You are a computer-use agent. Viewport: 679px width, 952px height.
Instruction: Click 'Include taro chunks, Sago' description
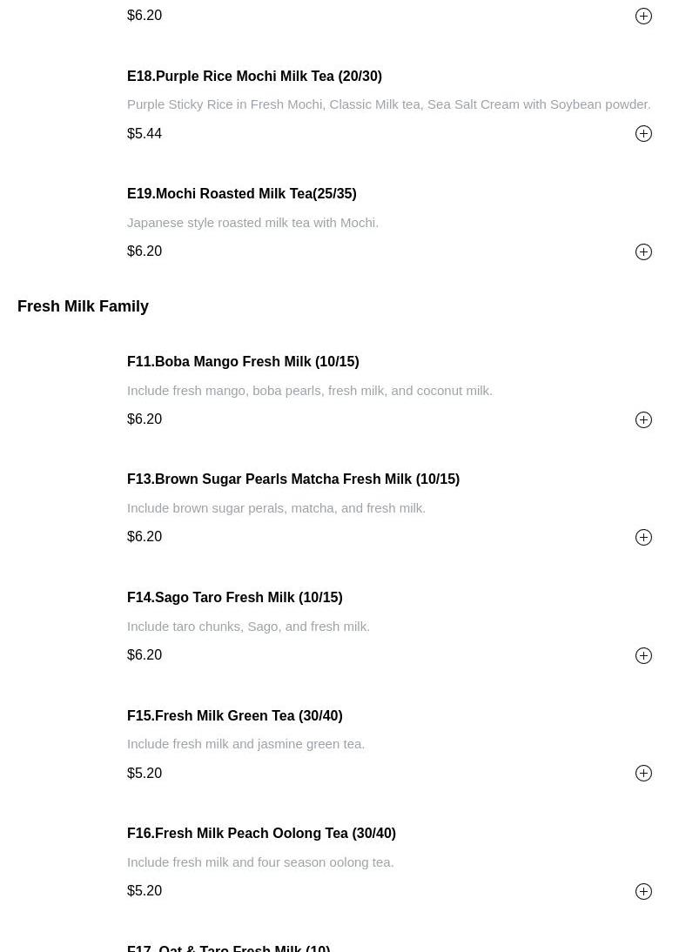[248, 626]
